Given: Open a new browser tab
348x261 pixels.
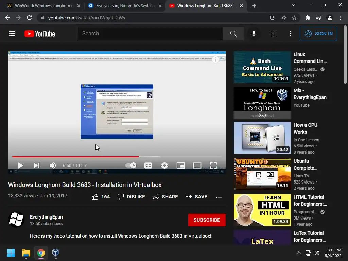Looking at the screenshot, I should pos(254,6).
